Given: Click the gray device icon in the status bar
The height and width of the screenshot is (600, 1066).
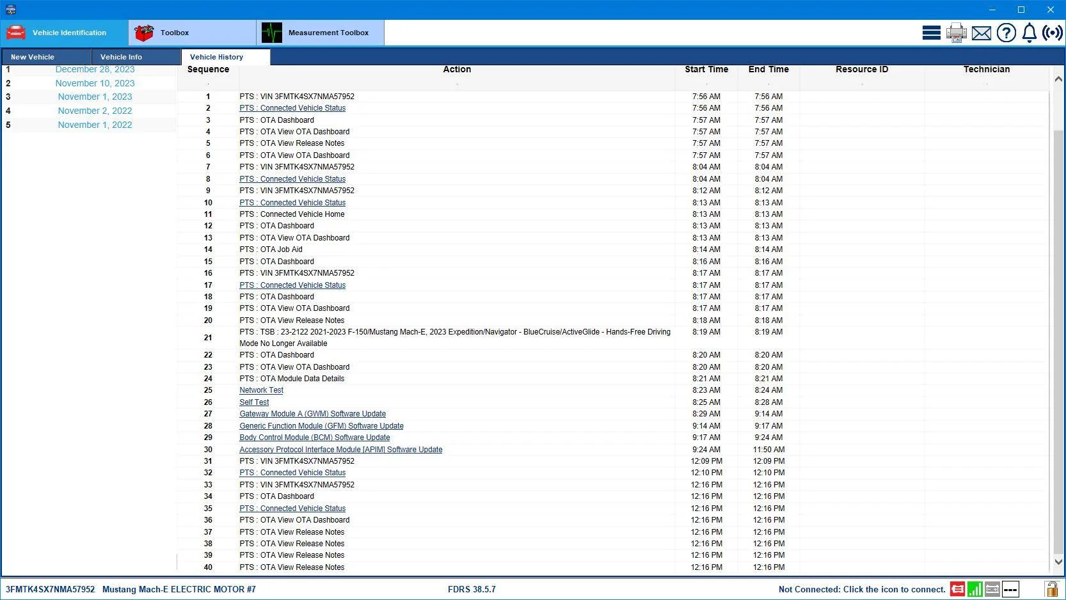Looking at the screenshot, I should (x=992, y=589).
